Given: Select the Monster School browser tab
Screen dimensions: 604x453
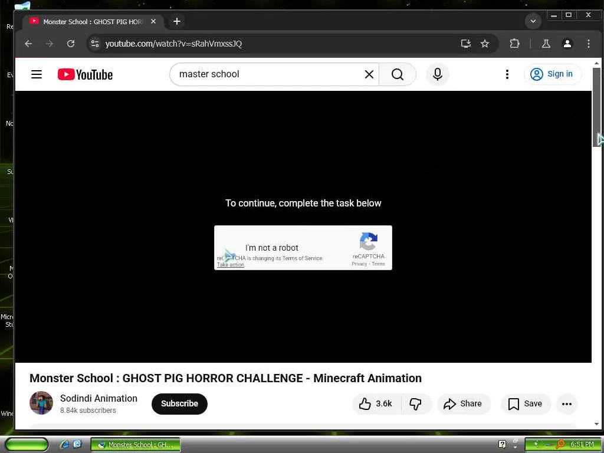Looking at the screenshot, I should pos(93,22).
